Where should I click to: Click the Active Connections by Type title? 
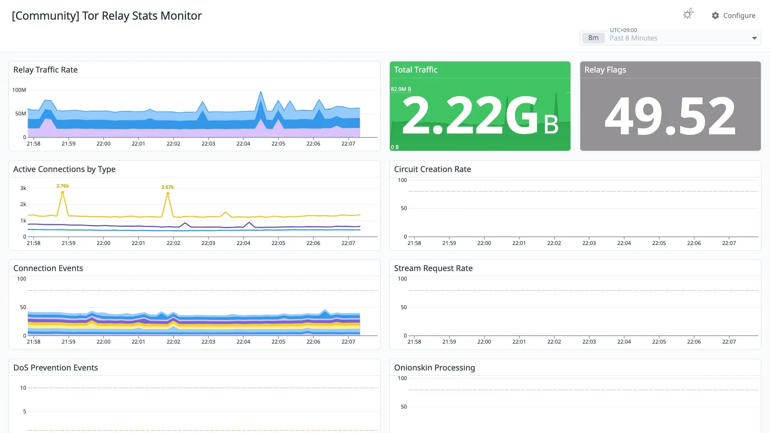click(65, 169)
